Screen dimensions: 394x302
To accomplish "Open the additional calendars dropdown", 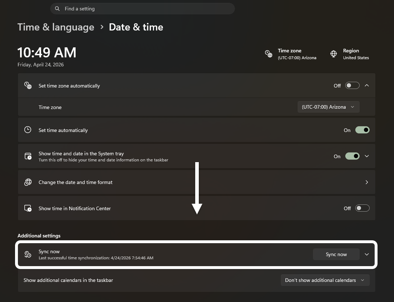I will click(325, 280).
